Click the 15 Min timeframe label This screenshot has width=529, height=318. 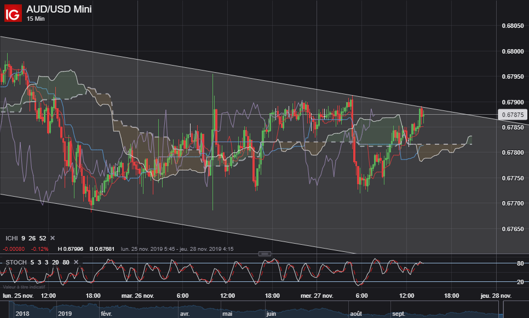click(36, 19)
